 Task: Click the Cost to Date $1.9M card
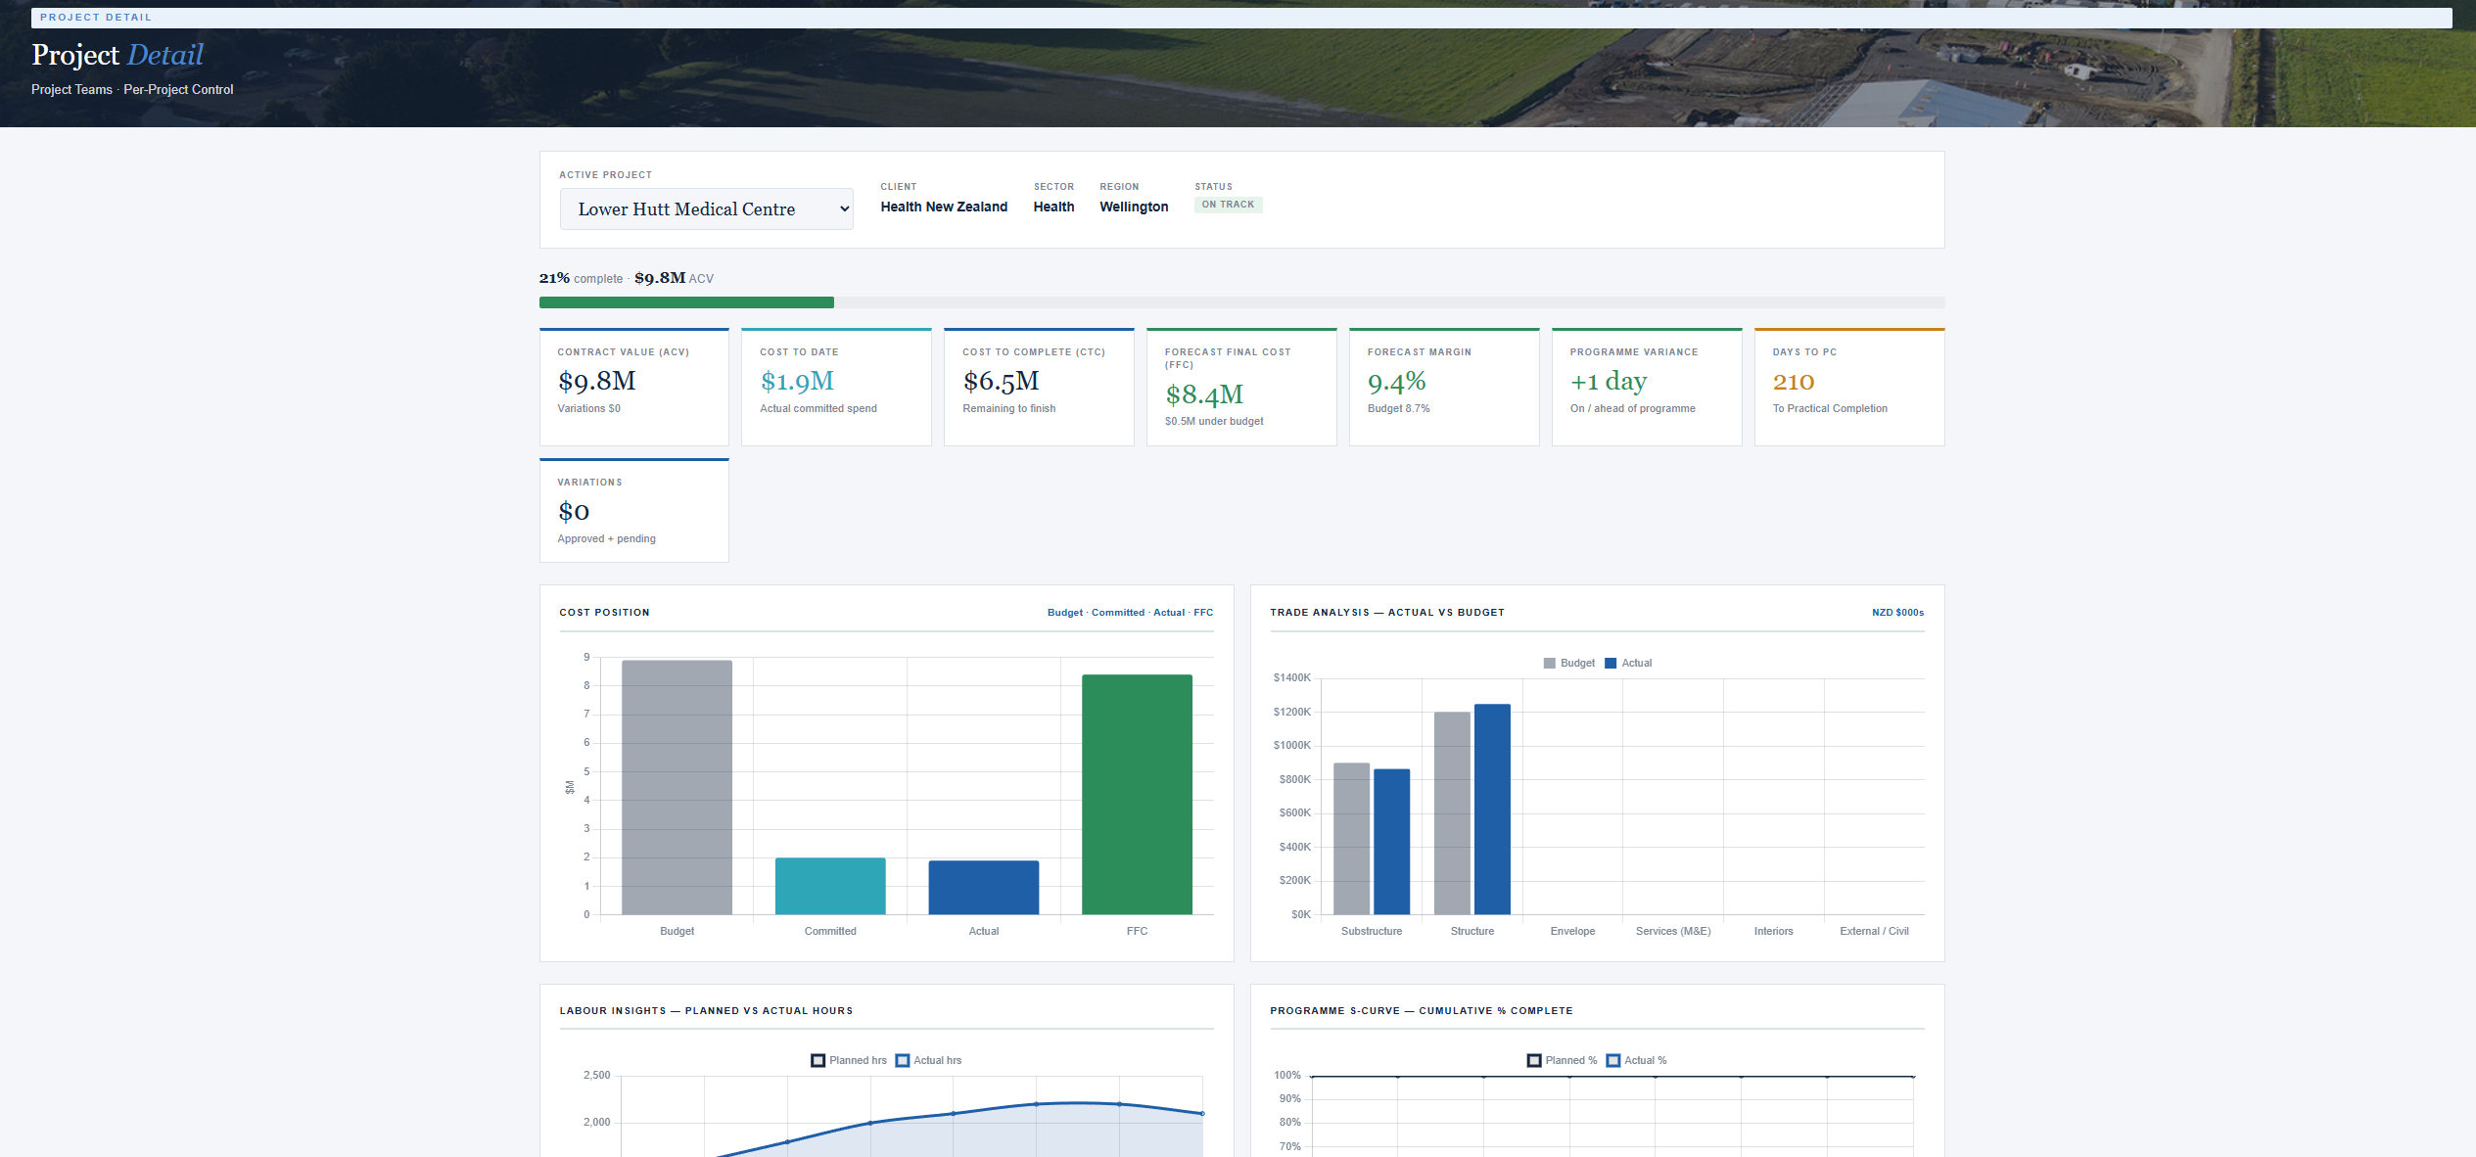[836, 387]
